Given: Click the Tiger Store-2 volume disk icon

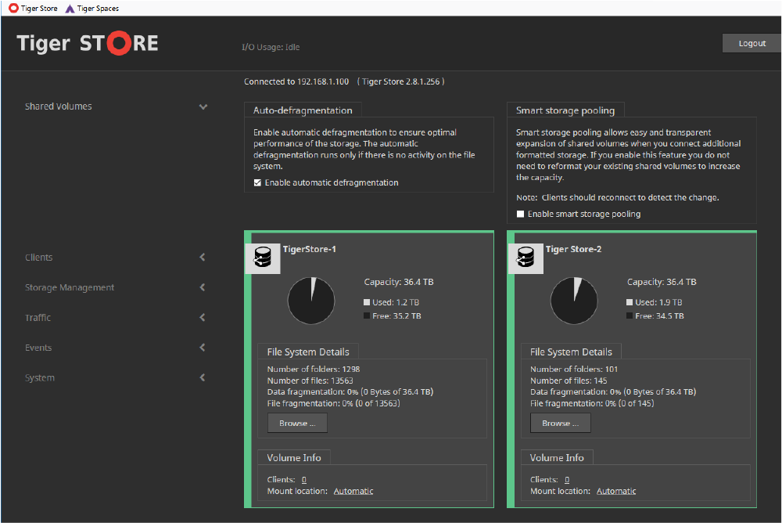Looking at the screenshot, I should [x=526, y=258].
